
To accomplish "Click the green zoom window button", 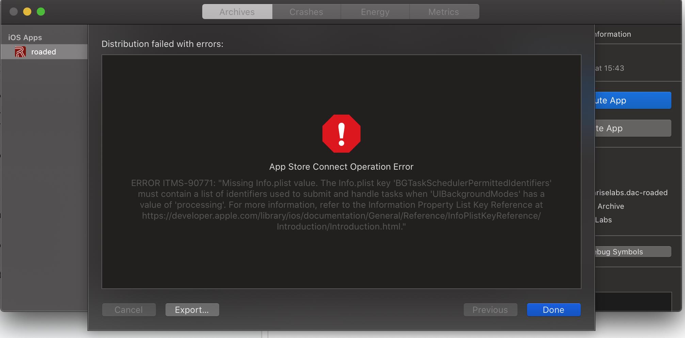I will 41,12.
